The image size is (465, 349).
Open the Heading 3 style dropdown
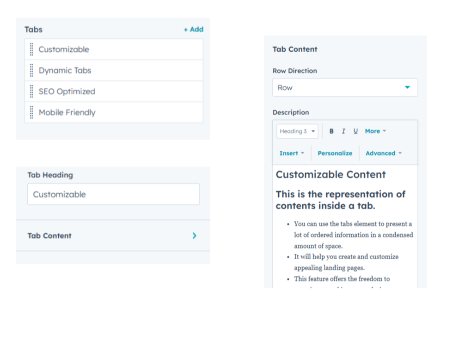(x=297, y=131)
